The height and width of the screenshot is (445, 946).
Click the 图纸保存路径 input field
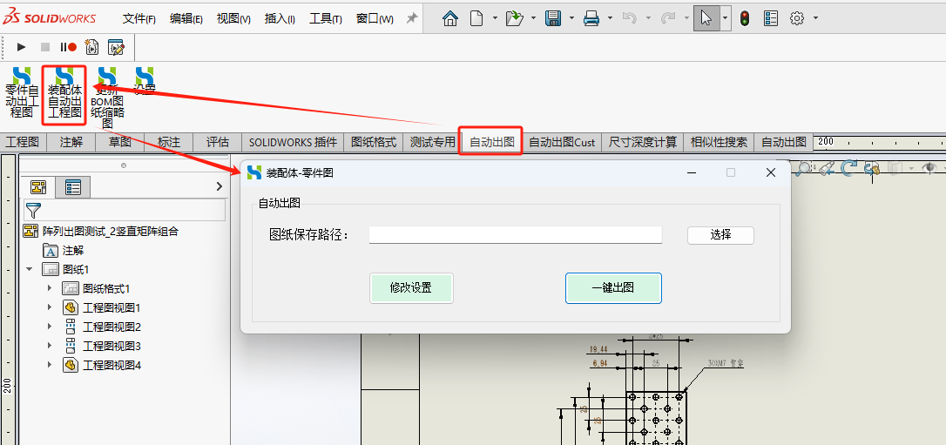(515, 234)
